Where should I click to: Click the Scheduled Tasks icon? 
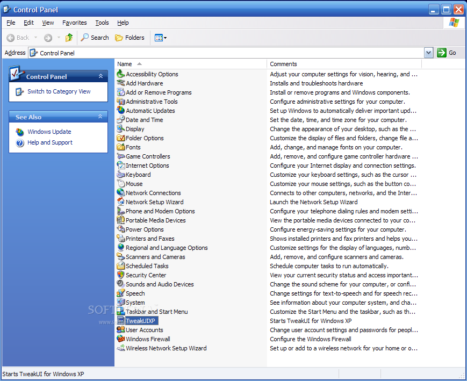coord(120,265)
